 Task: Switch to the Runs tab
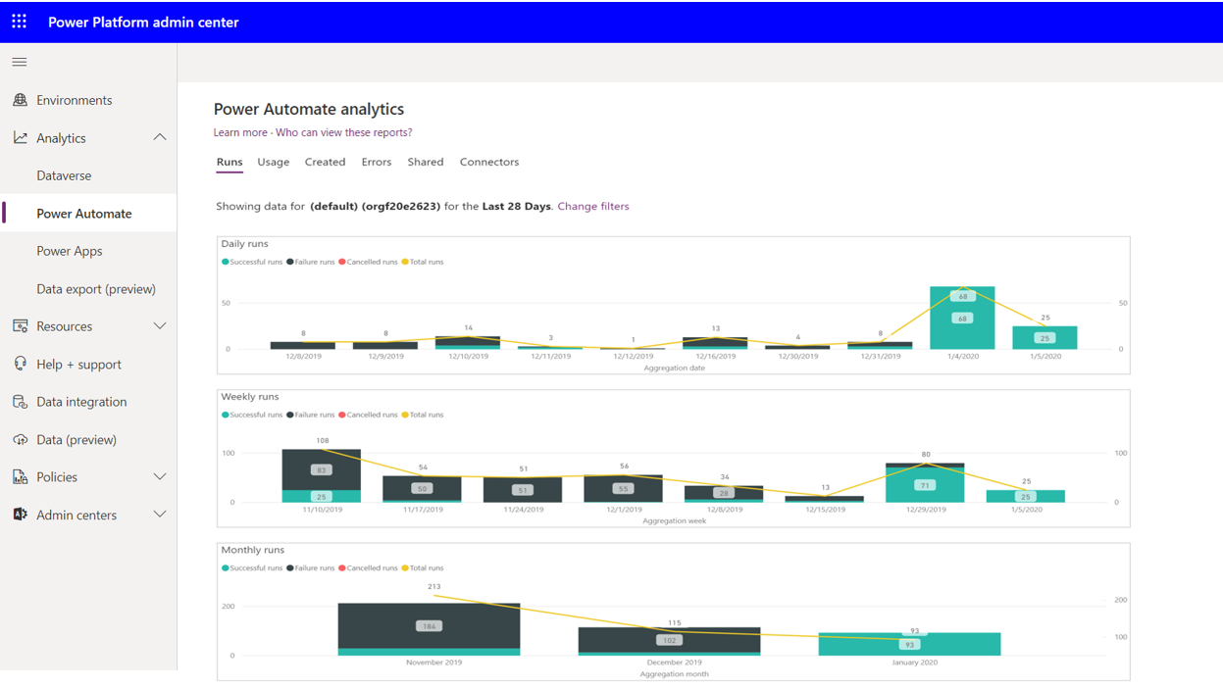[x=229, y=162]
